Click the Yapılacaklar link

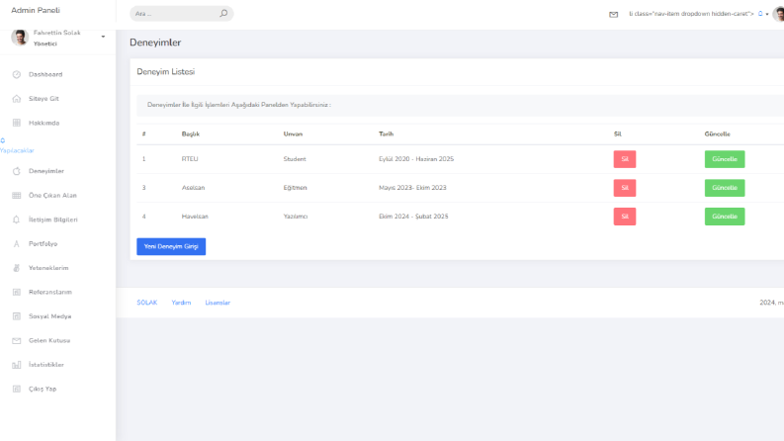(x=17, y=150)
